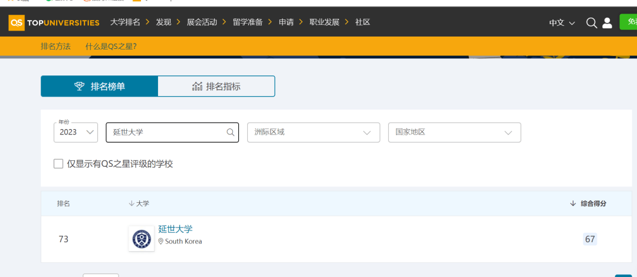Screen dimensions: 637x277
Task: Click the Yonsei University crest logo
Action: pos(142,239)
